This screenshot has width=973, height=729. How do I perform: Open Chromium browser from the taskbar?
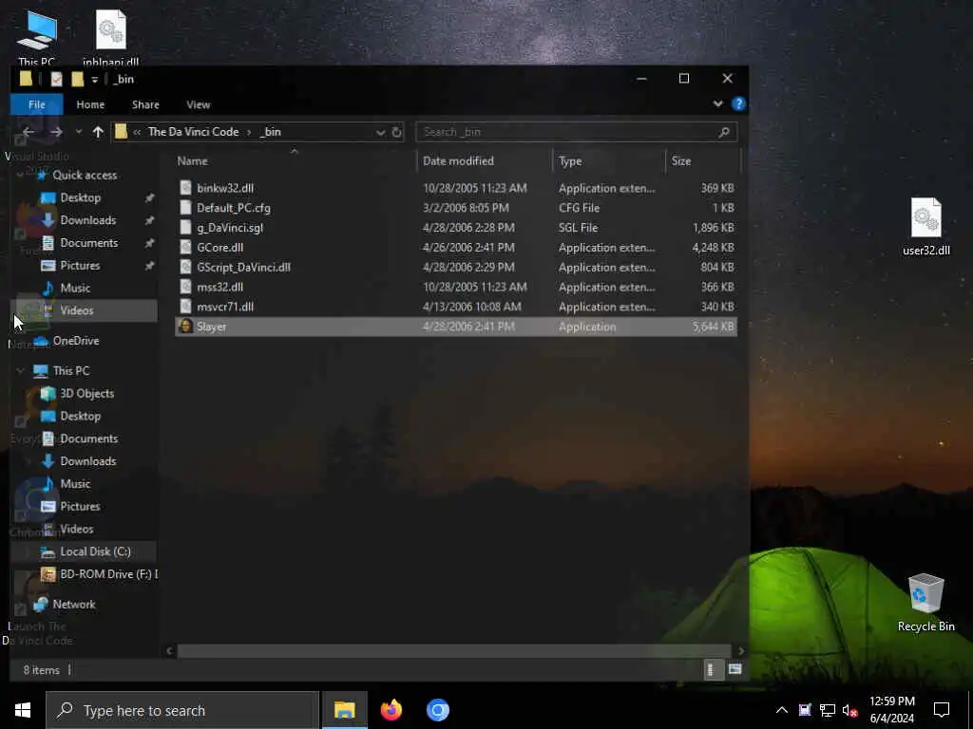point(437,710)
